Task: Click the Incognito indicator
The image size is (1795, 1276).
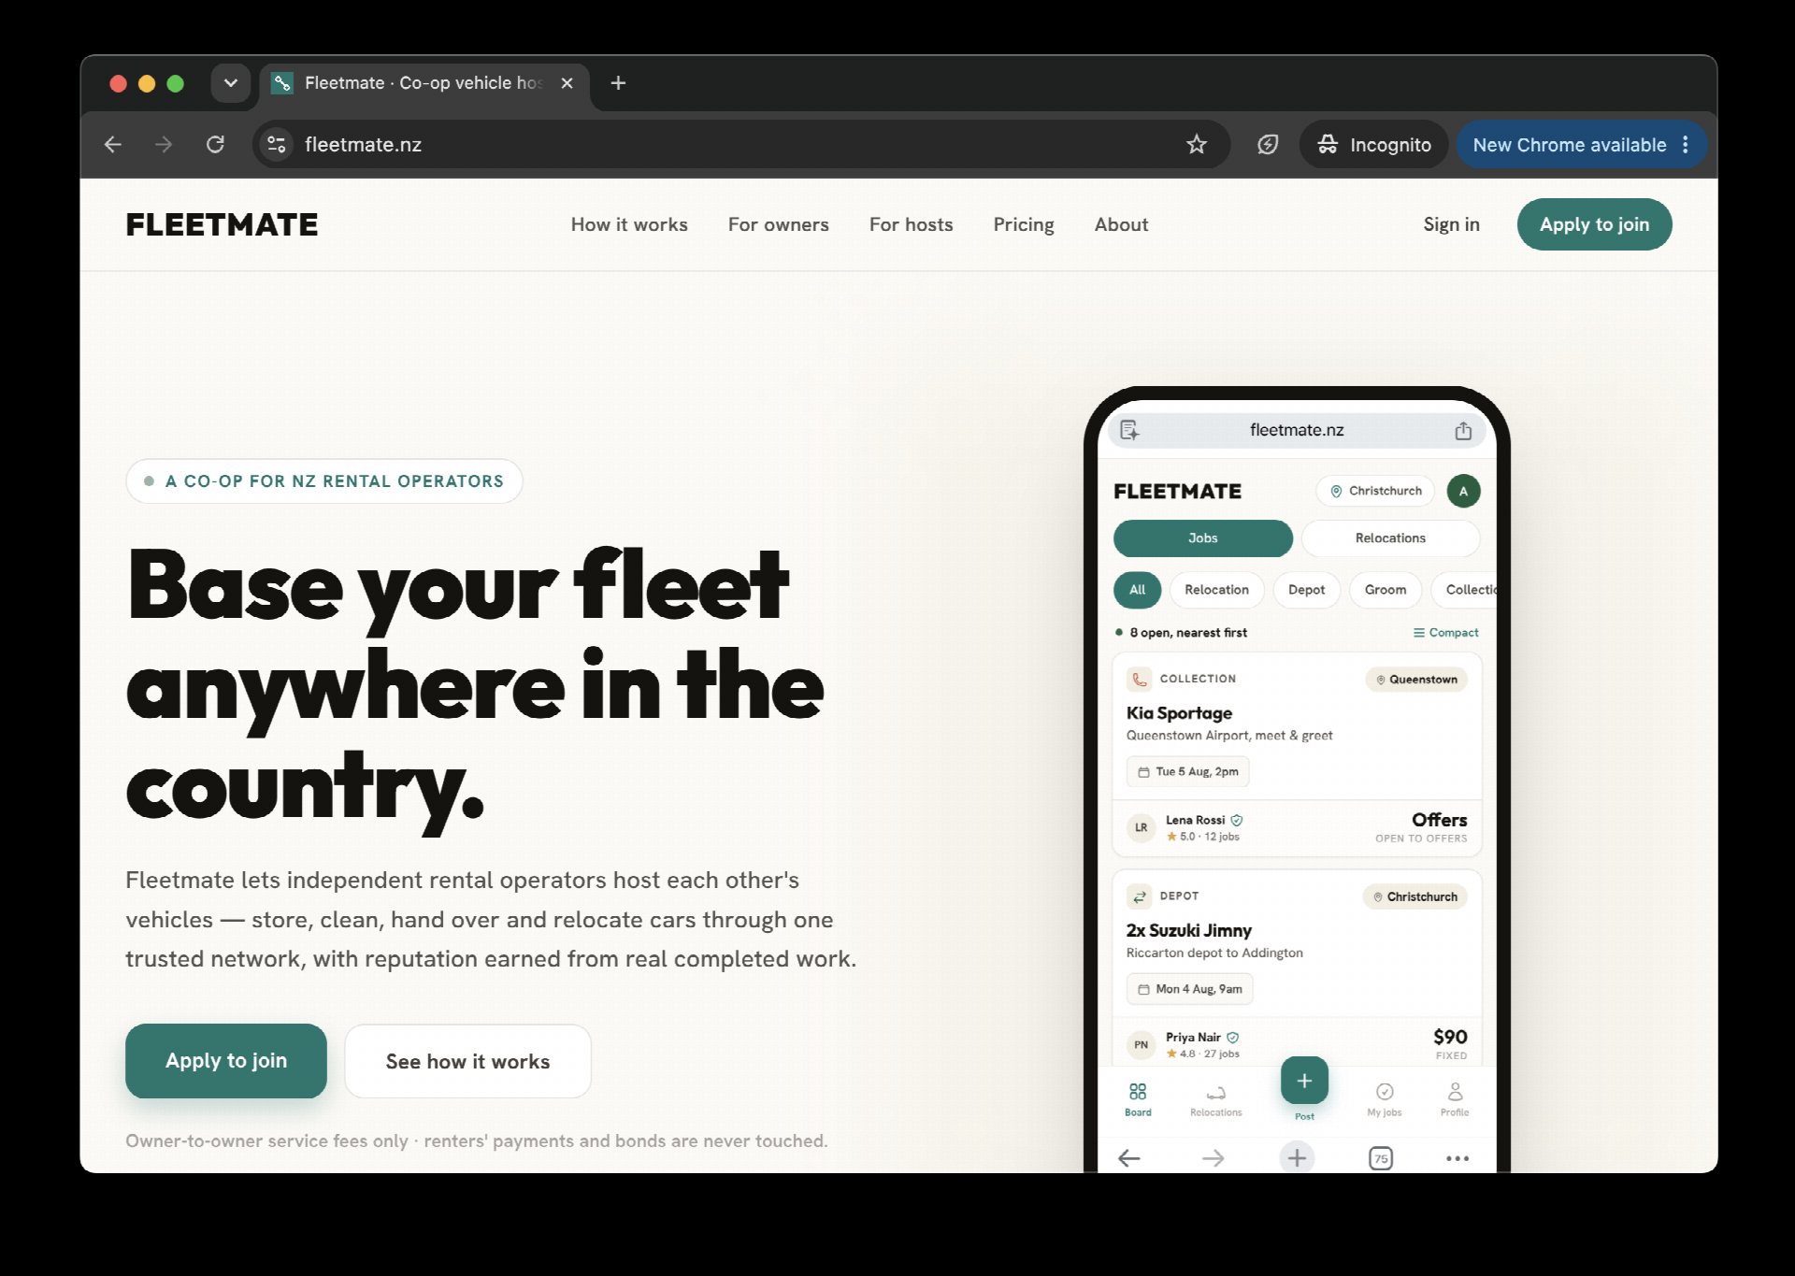Action: (1373, 144)
